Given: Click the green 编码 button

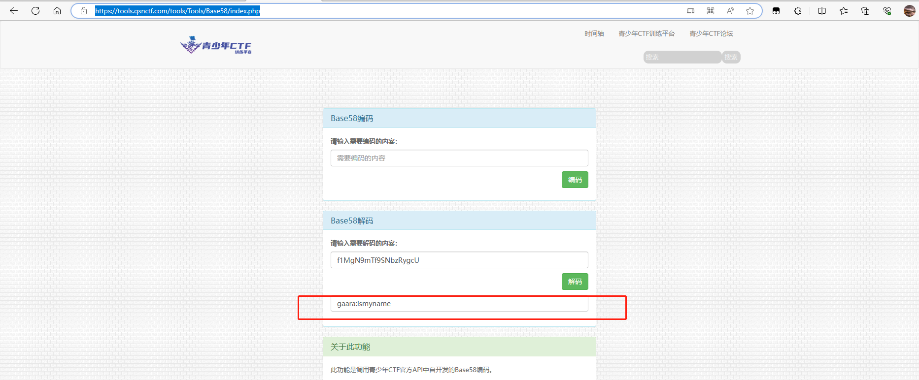Looking at the screenshot, I should click(575, 180).
